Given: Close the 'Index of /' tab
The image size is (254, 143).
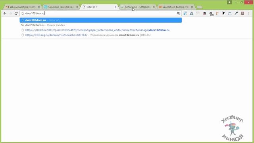Looking at the screenshot, I should (x=115, y=7).
